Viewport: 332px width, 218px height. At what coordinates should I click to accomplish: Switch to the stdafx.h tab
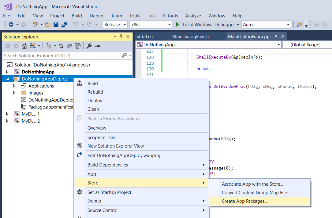tap(145, 37)
